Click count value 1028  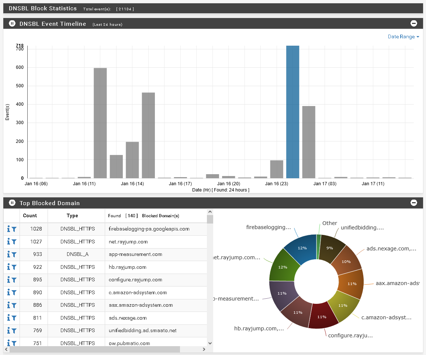(x=36, y=229)
